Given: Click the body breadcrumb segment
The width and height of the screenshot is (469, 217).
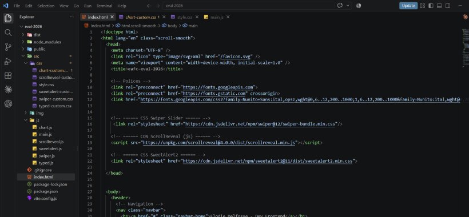Looking at the screenshot, I should click(x=172, y=26).
